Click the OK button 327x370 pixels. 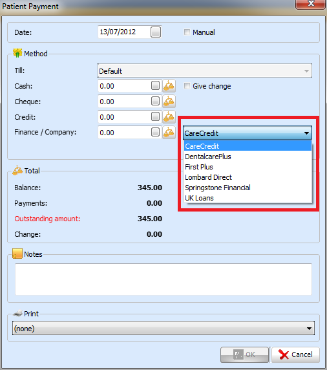click(x=244, y=354)
